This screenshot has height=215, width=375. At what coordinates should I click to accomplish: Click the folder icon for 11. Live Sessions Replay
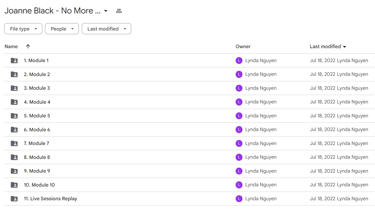coord(14,199)
